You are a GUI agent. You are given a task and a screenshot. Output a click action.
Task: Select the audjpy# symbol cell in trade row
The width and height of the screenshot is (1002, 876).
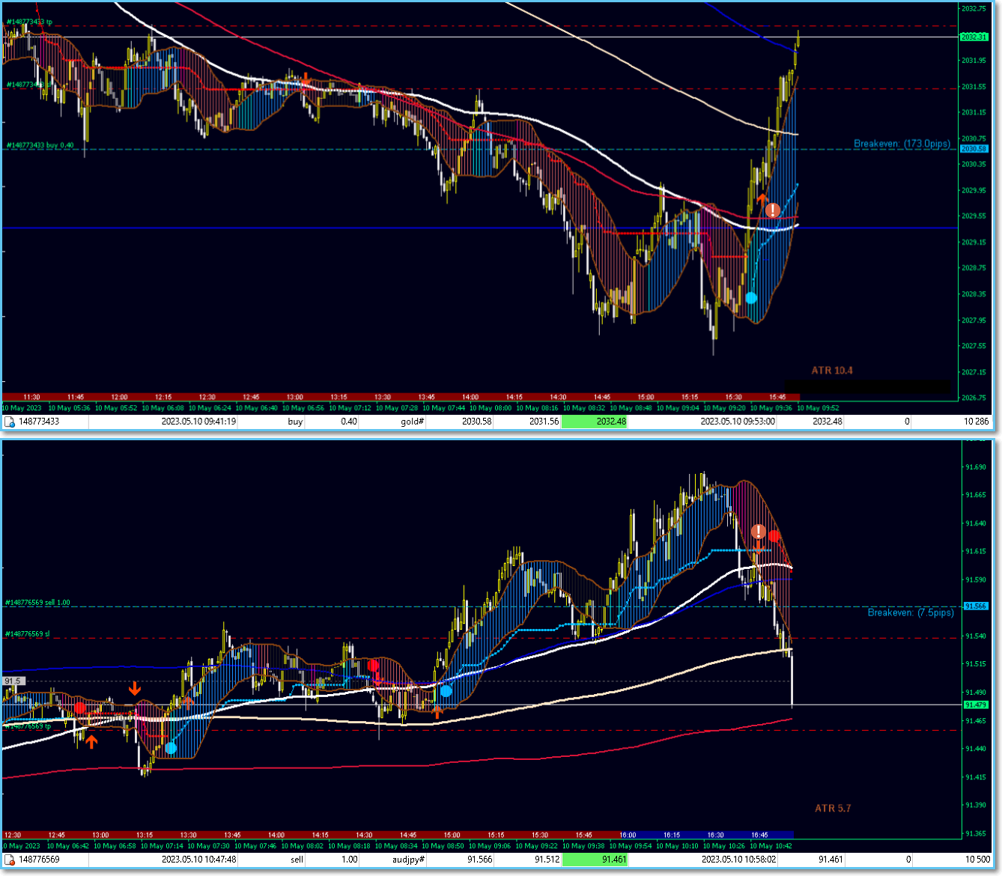point(409,860)
